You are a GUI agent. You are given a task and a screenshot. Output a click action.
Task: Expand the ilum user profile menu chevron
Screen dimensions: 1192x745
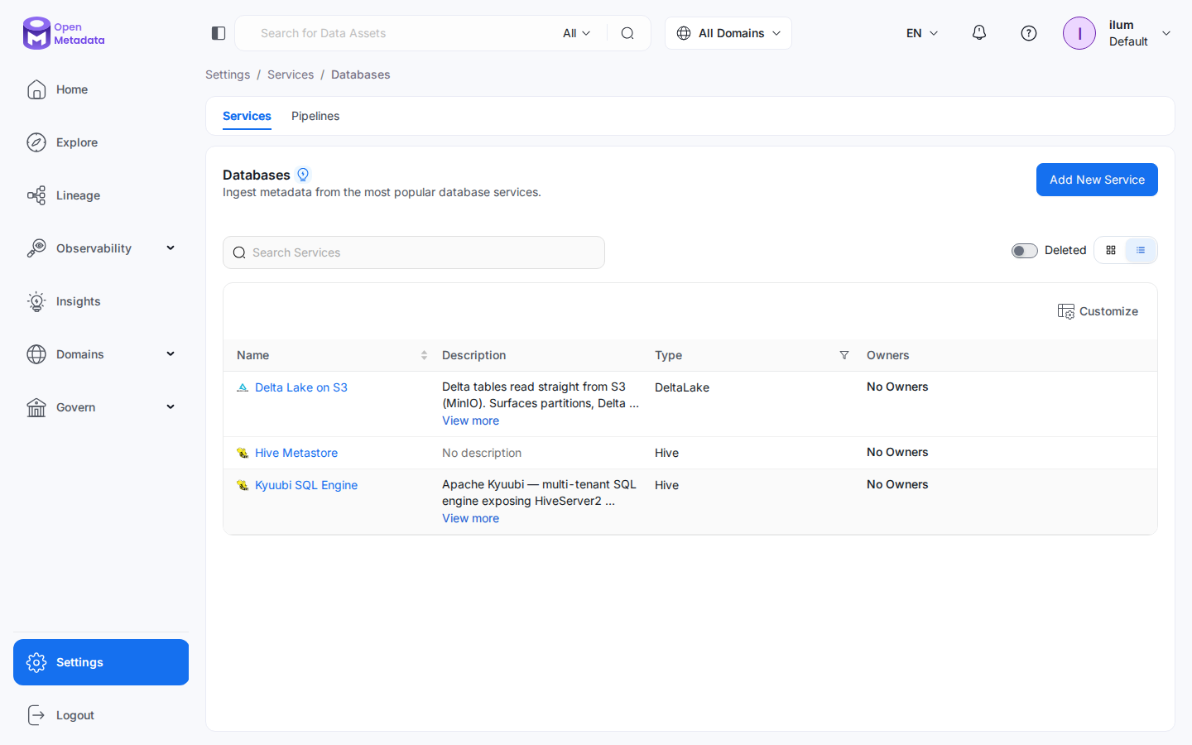tap(1166, 33)
